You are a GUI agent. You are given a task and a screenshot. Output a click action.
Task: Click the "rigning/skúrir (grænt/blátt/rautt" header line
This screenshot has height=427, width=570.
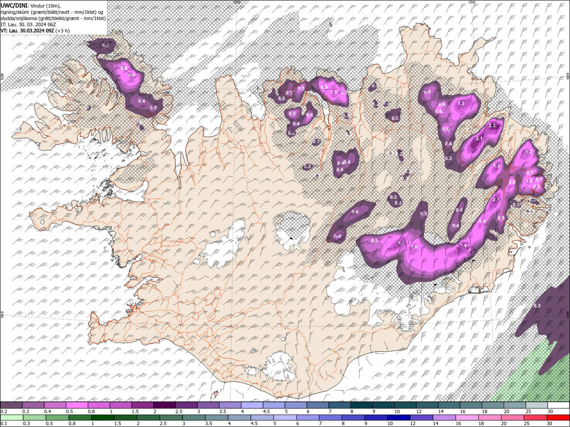[x=52, y=12]
